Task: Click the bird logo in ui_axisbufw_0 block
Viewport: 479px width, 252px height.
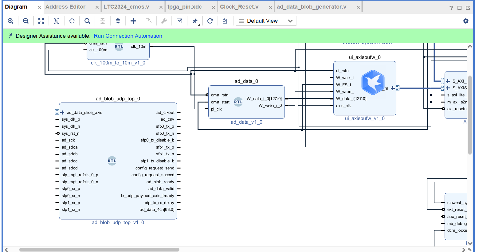Action: [373, 82]
